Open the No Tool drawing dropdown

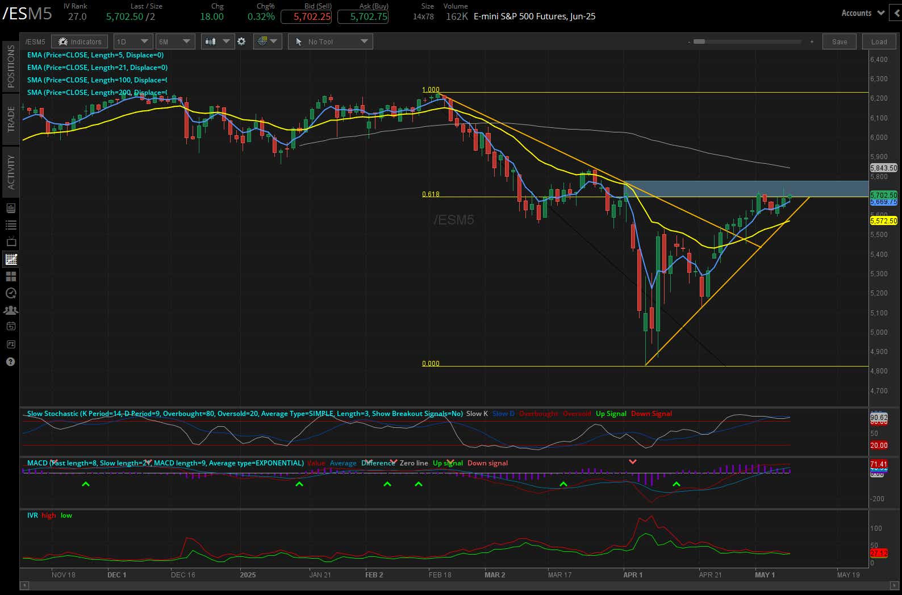(x=331, y=41)
